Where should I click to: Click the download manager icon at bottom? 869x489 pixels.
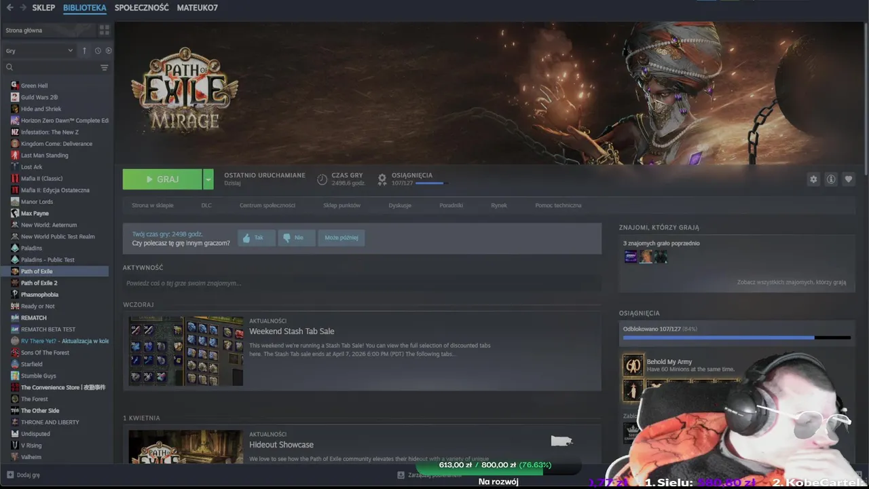(x=401, y=475)
